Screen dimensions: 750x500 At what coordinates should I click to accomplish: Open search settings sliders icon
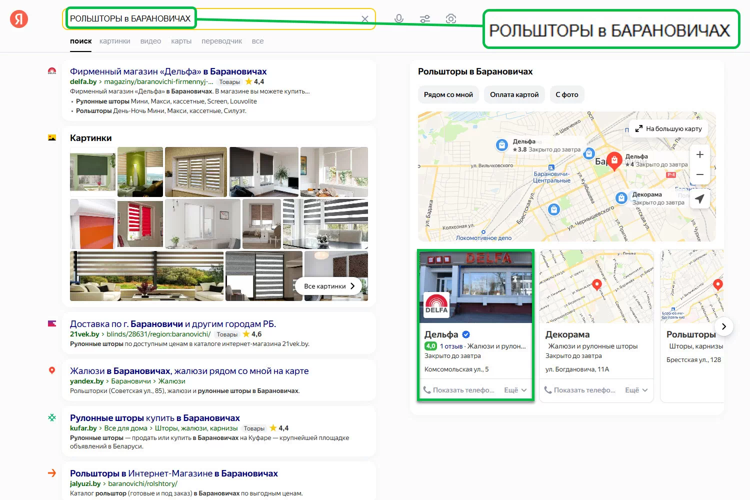coord(425,19)
